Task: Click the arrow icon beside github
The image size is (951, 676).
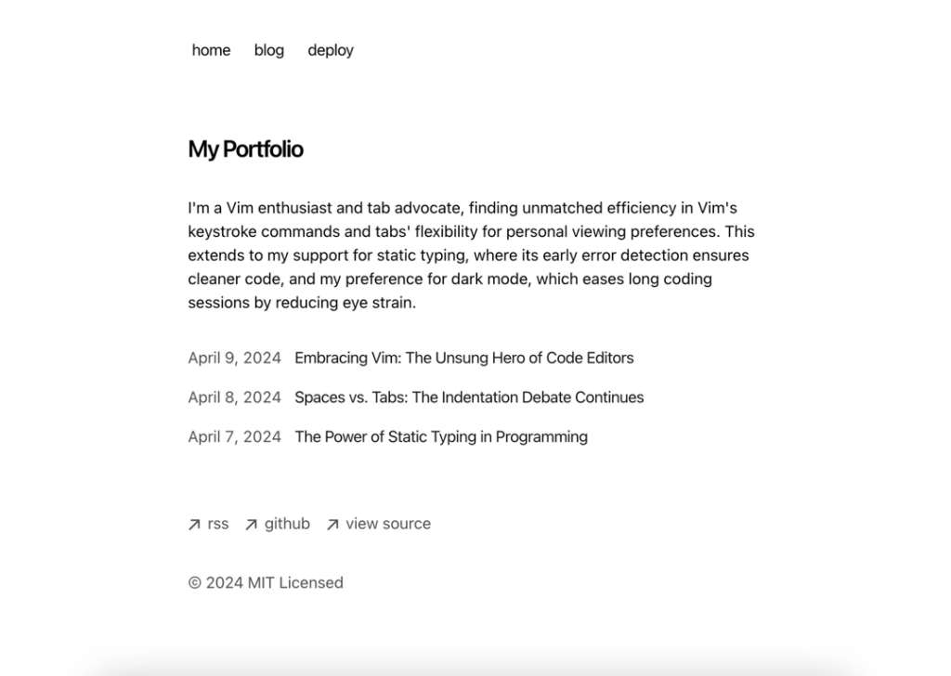Action: pos(251,524)
